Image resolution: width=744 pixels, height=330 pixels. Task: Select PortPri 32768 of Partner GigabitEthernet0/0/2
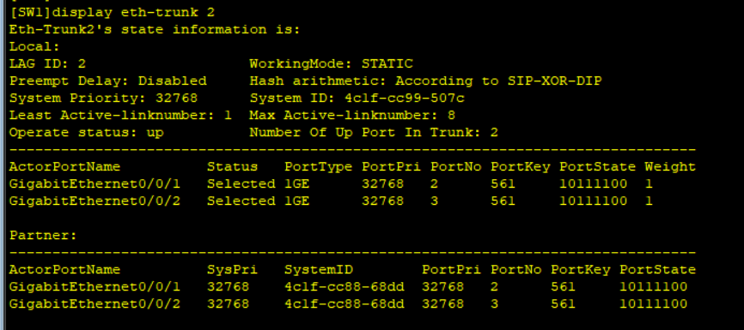pyautogui.click(x=442, y=303)
